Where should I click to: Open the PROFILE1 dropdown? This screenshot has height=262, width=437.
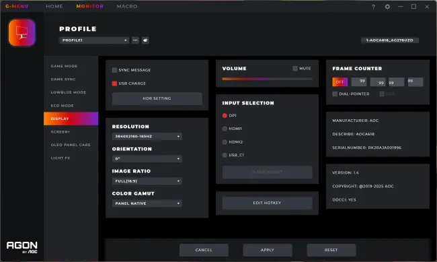(x=94, y=40)
